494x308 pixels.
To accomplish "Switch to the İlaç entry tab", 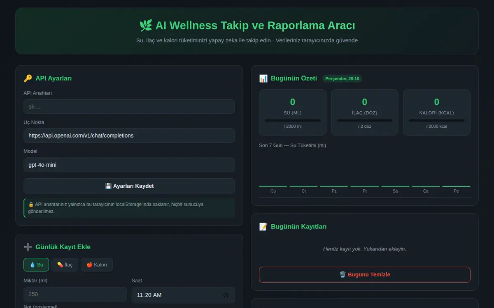I will [65, 265].
